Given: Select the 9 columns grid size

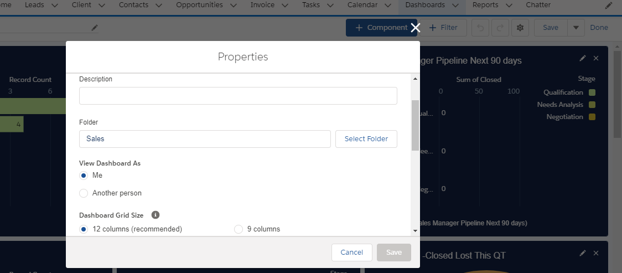Looking at the screenshot, I should 239,229.
